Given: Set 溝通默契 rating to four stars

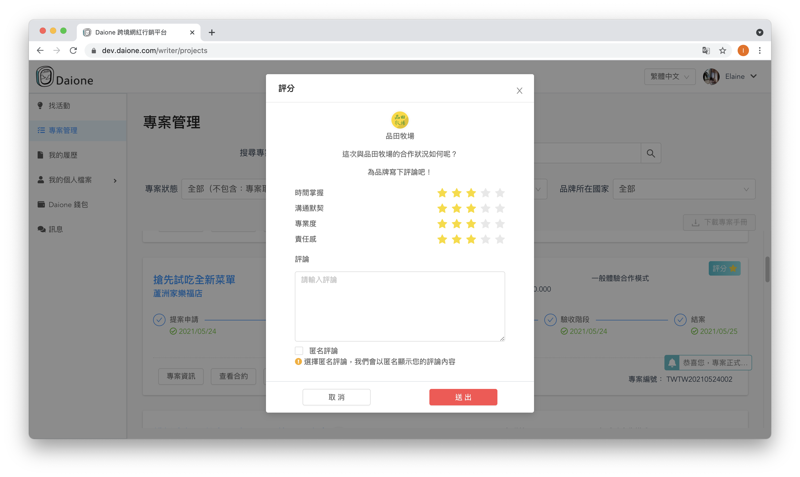Looking at the screenshot, I should [x=486, y=208].
